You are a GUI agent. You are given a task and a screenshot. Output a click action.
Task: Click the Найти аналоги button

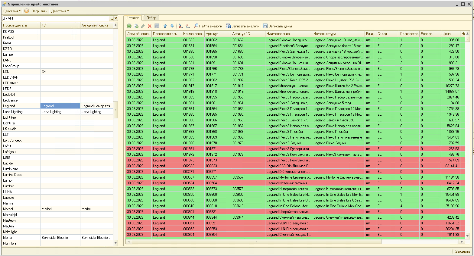tap(208, 26)
